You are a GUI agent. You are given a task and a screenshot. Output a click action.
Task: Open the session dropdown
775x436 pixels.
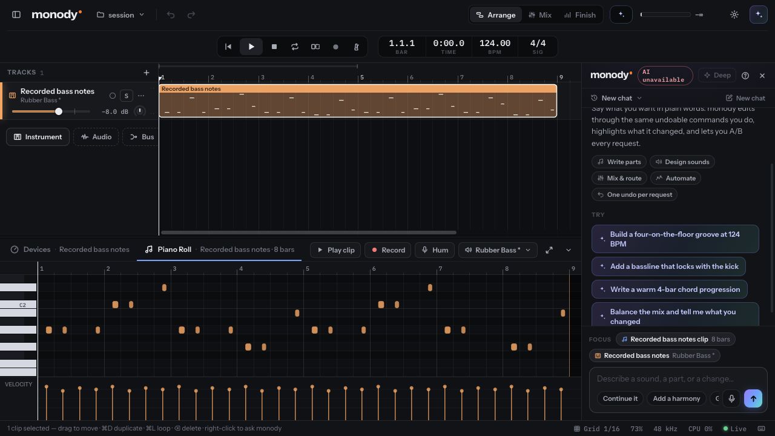coord(120,15)
